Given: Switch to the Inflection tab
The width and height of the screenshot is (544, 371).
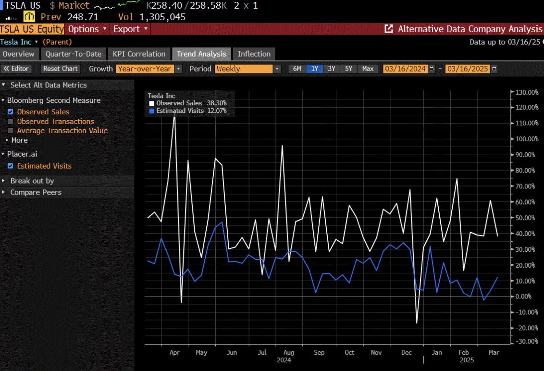Looking at the screenshot, I should [254, 54].
